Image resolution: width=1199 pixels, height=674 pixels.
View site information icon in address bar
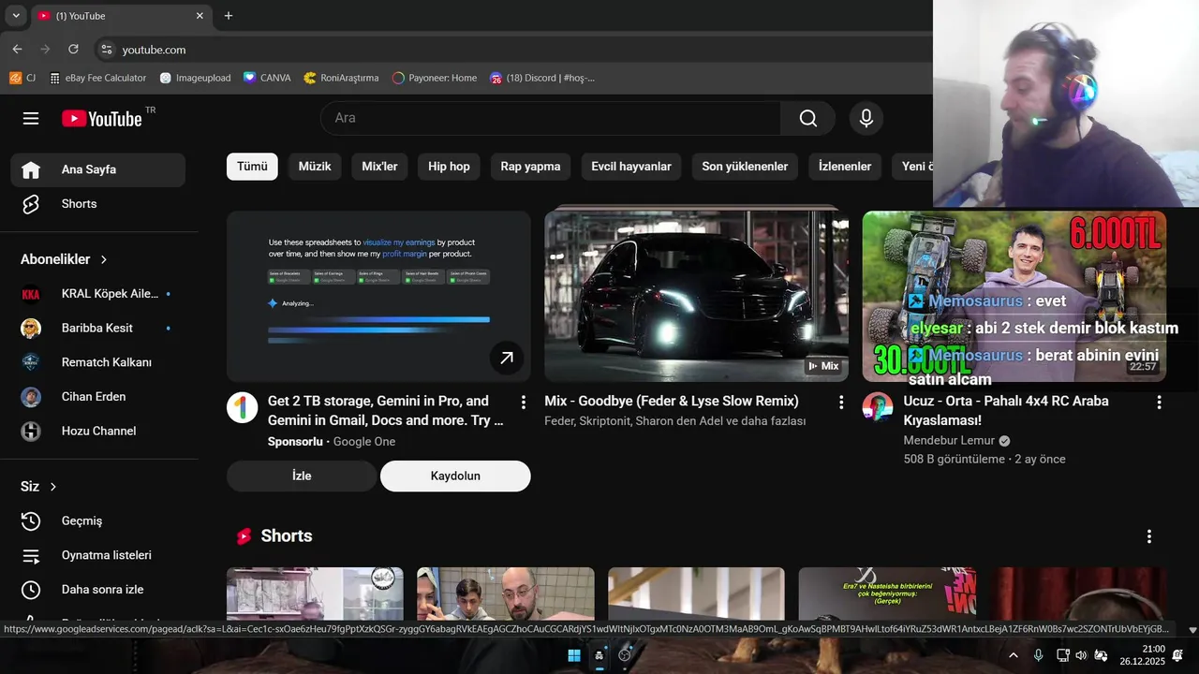(106, 50)
